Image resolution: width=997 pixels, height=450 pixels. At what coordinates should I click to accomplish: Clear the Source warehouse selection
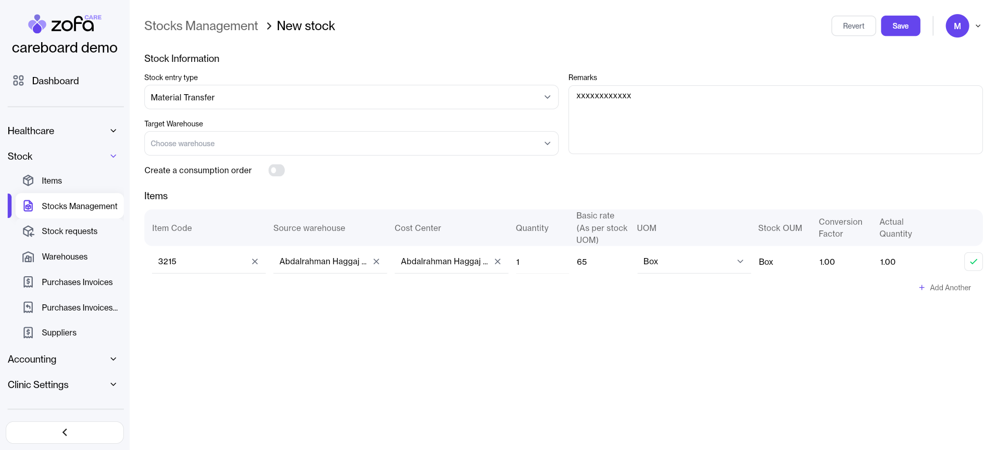[376, 262]
